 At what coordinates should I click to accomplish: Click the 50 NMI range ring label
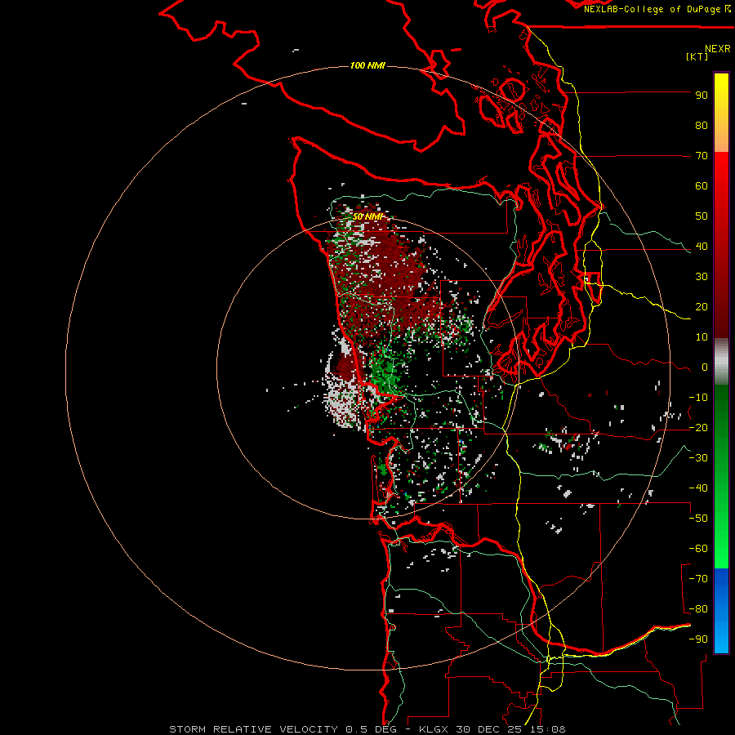[x=368, y=216]
